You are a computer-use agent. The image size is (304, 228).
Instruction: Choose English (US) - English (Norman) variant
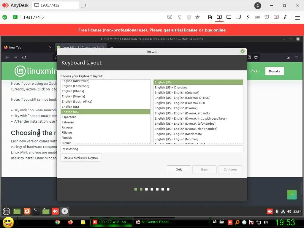tap(198, 139)
